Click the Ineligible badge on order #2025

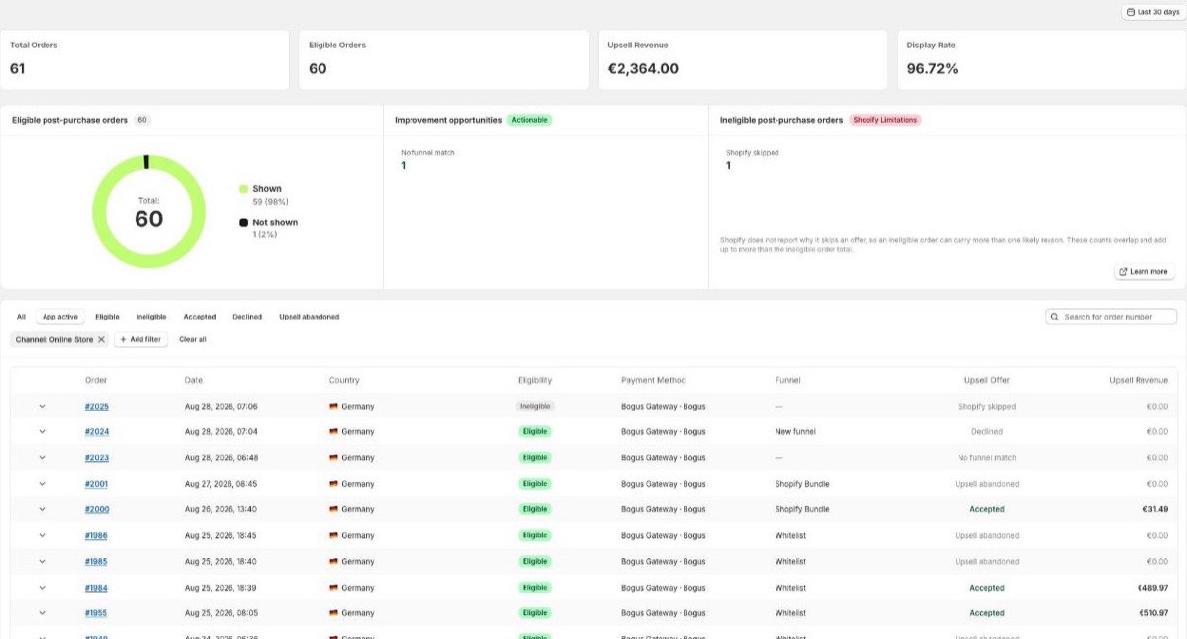point(535,406)
